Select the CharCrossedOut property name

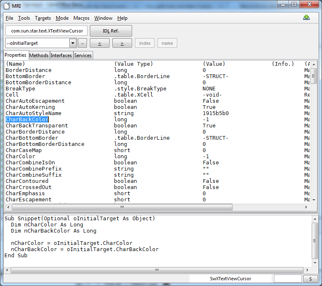click(x=29, y=187)
